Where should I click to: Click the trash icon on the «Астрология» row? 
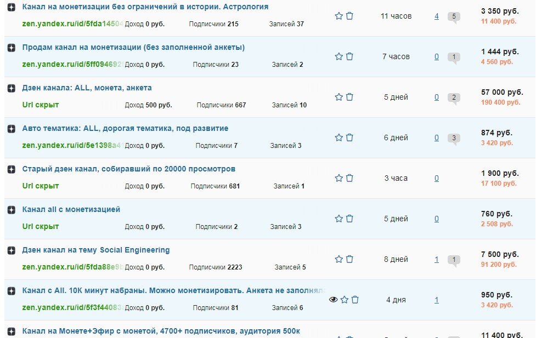pyautogui.click(x=350, y=16)
